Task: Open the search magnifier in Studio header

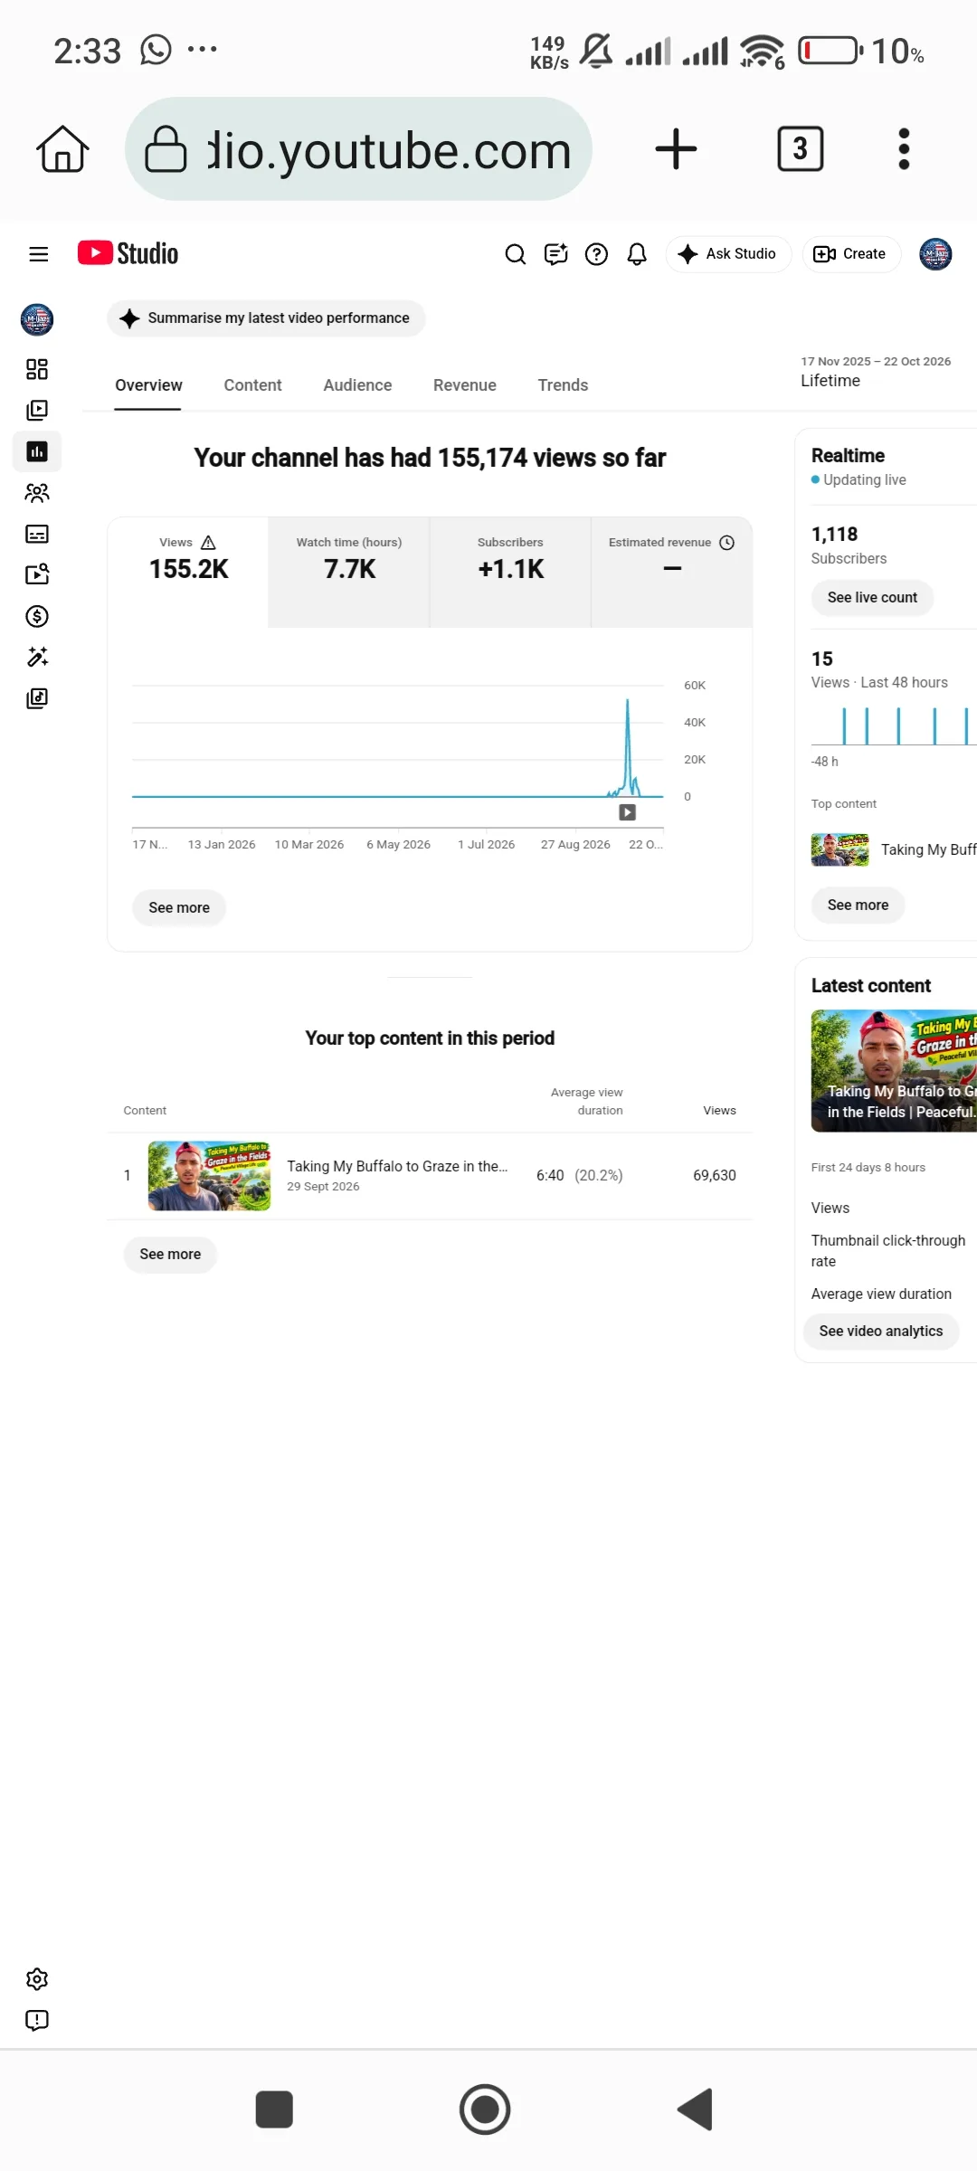Action: coord(515,254)
